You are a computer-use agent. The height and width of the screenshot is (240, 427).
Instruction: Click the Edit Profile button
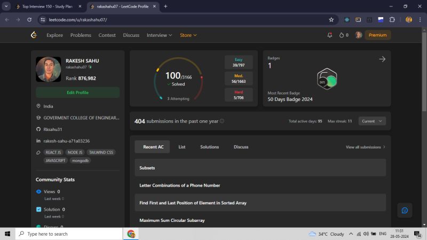coord(77,92)
